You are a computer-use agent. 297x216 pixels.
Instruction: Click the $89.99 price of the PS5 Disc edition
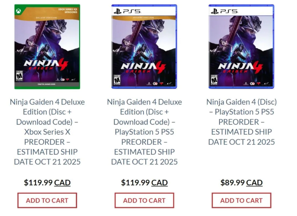coord(232,182)
